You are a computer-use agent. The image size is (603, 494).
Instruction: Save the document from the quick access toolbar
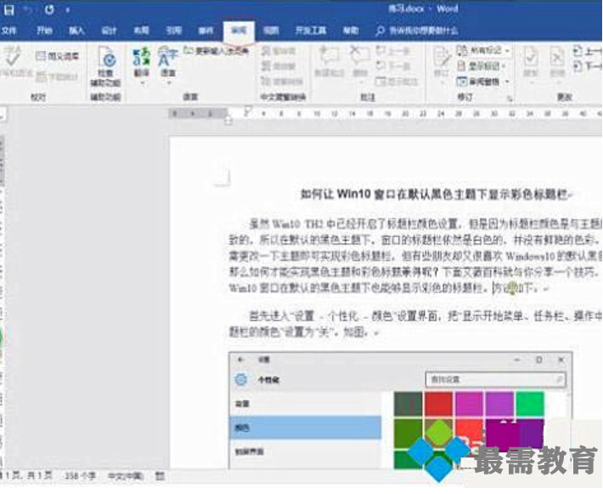coord(8,9)
